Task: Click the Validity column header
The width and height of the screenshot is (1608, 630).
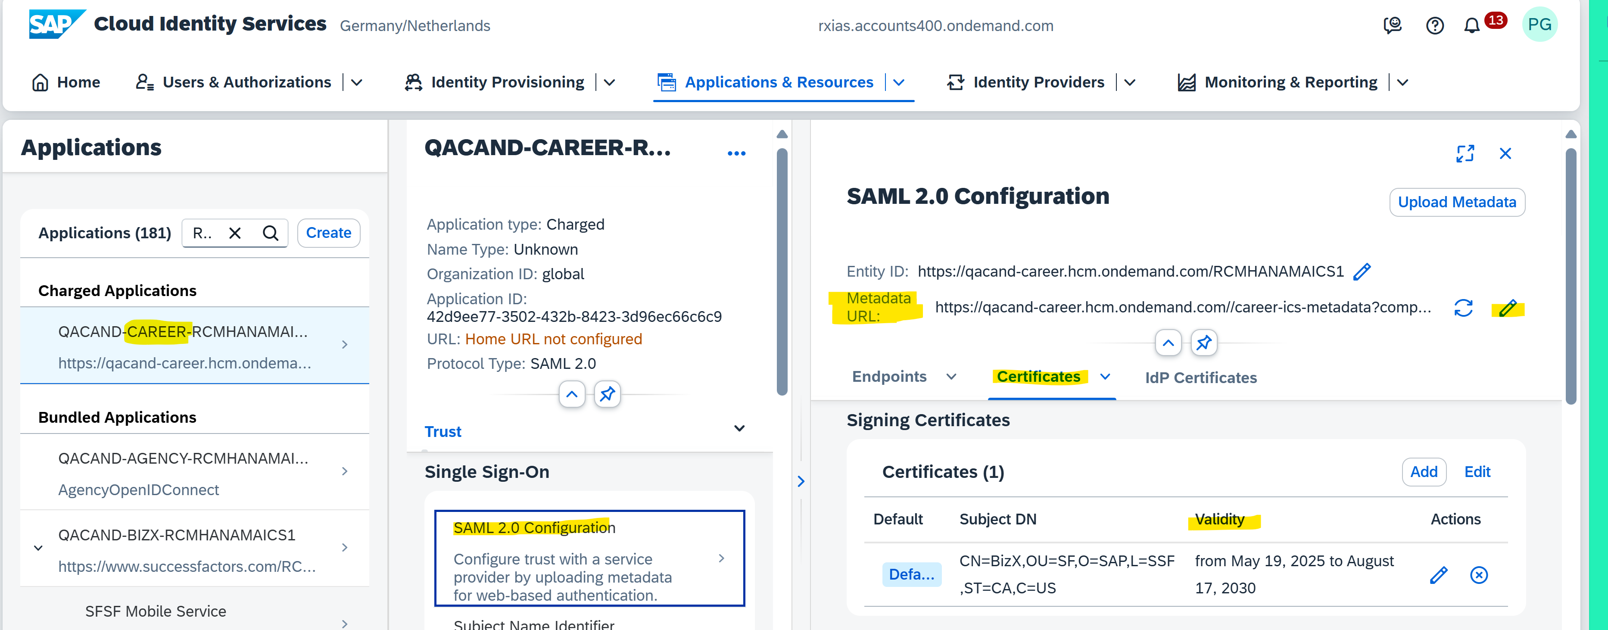Action: [1219, 520]
